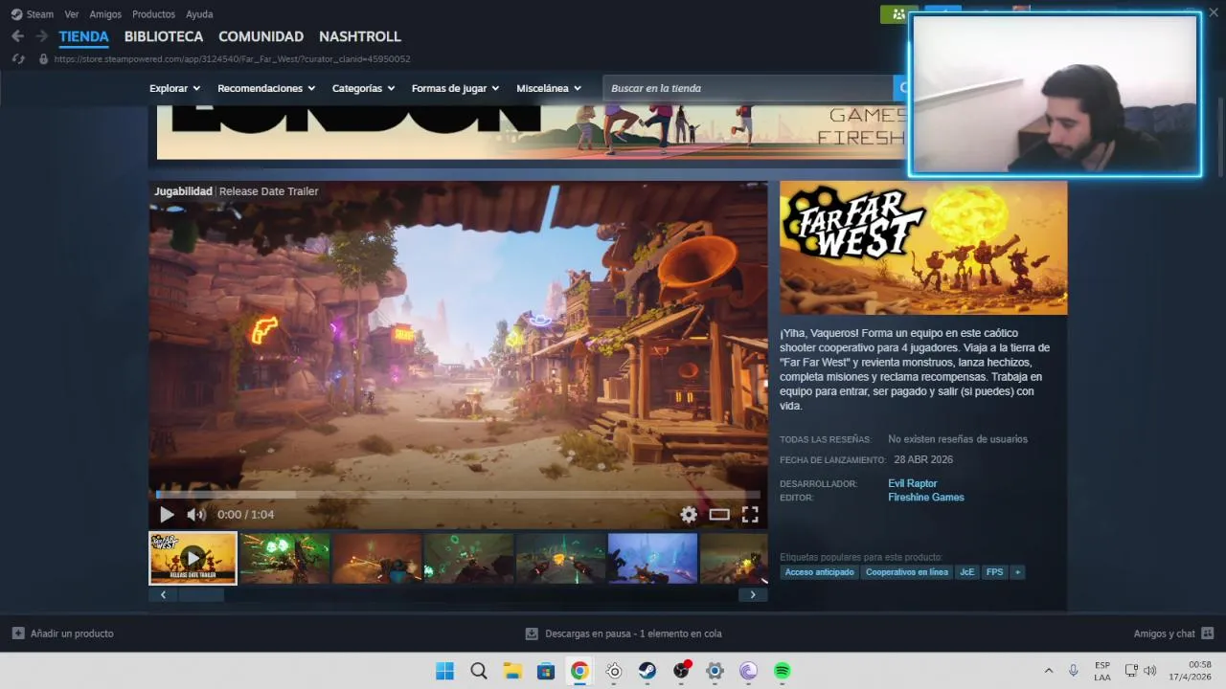Viewport: 1226px width, 689px height.
Task: Reload the store page
Action: [17, 59]
